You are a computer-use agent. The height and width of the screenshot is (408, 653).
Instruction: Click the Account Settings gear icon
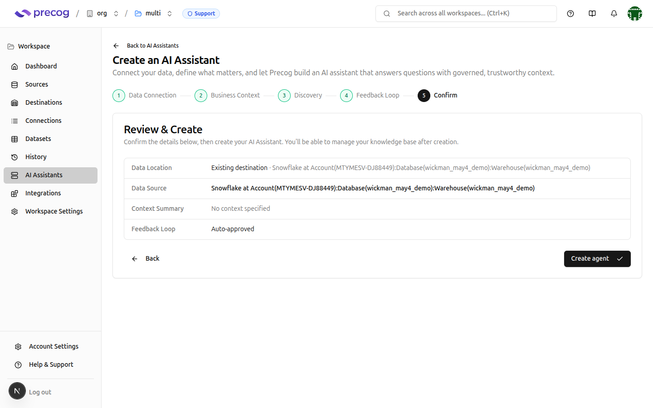click(18, 346)
